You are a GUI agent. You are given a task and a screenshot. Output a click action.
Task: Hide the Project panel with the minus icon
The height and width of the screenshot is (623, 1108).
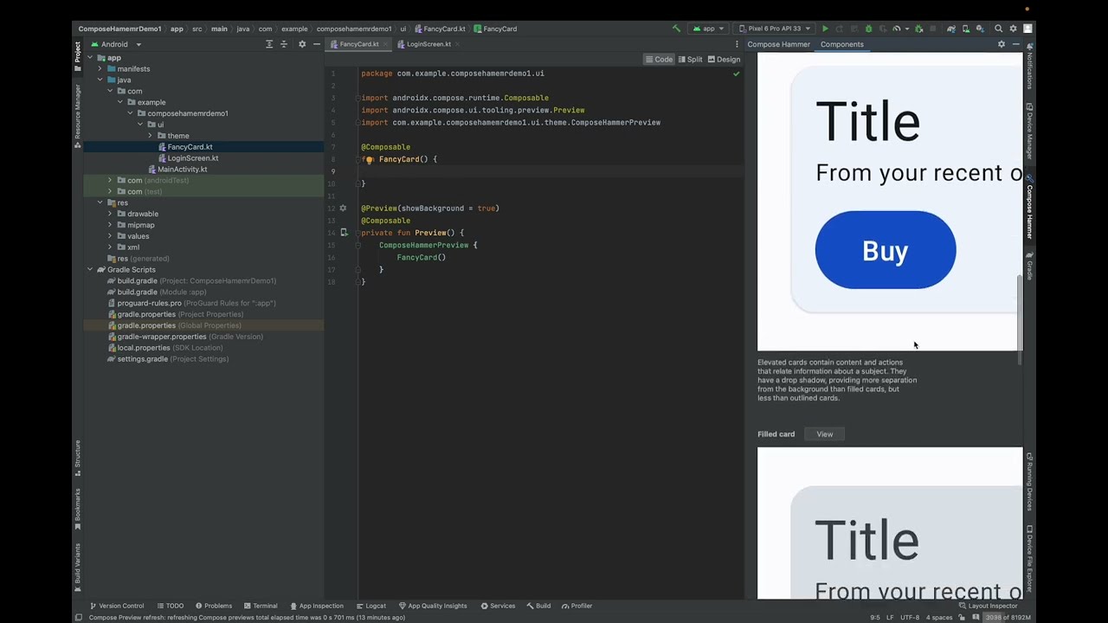[x=317, y=44]
